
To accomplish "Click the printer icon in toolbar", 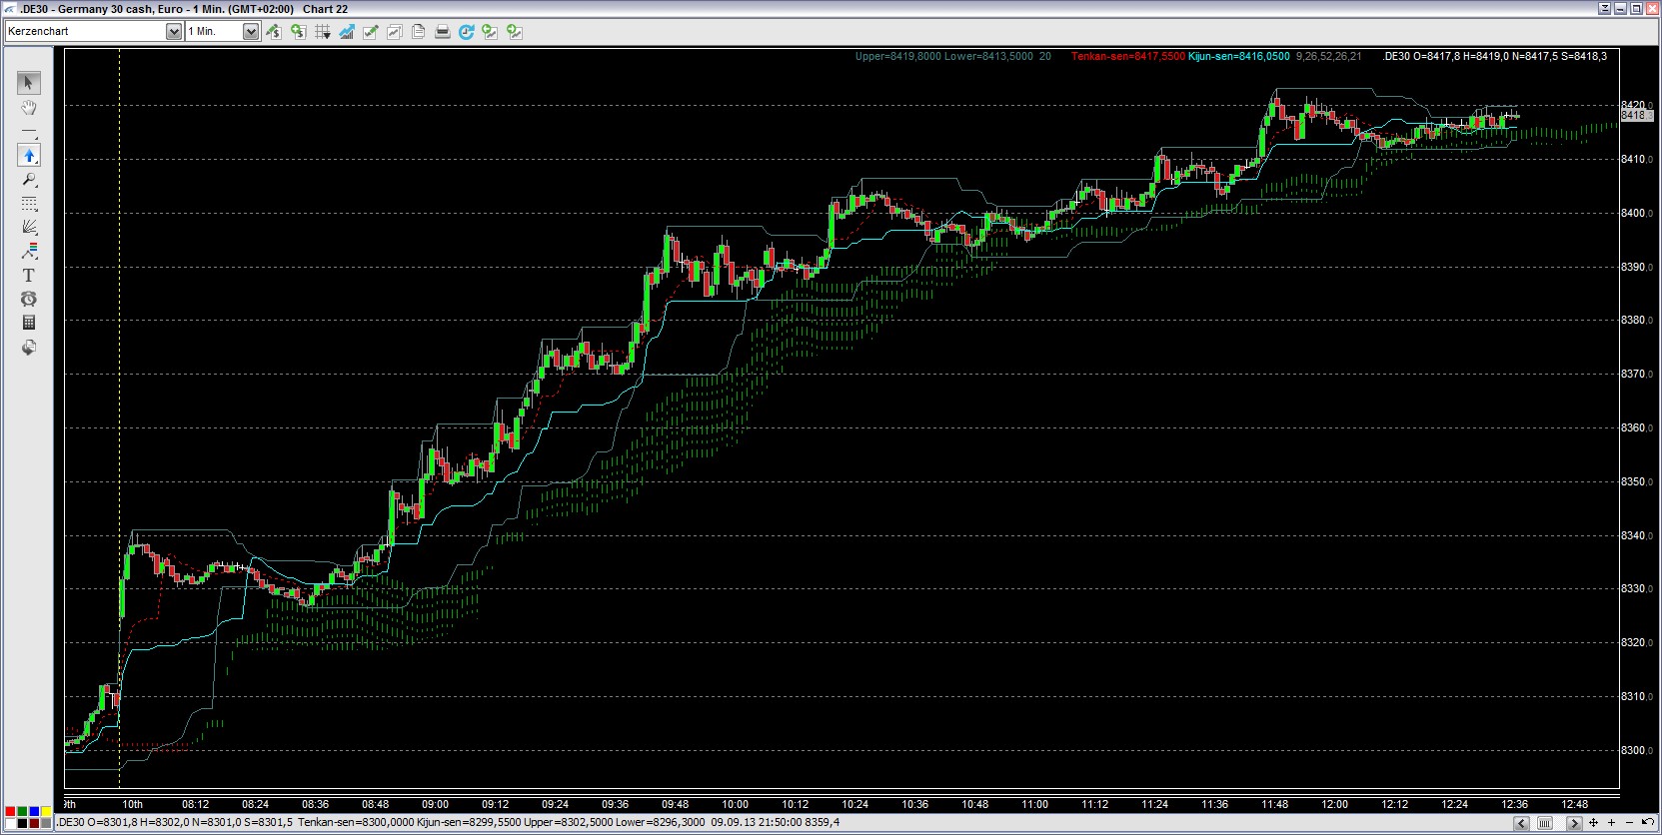I will (443, 32).
